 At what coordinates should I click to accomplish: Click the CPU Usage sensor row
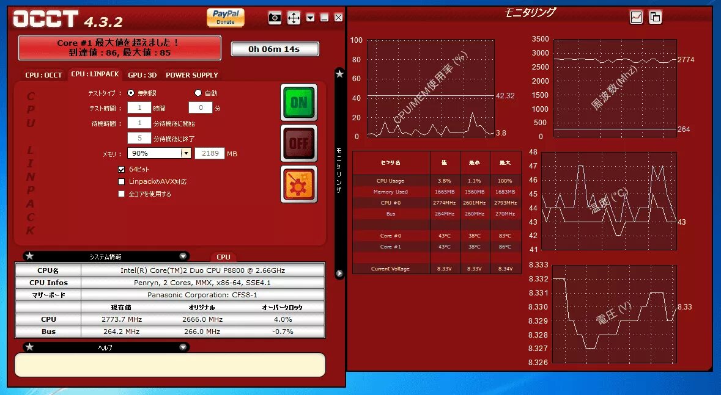(x=437, y=181)
